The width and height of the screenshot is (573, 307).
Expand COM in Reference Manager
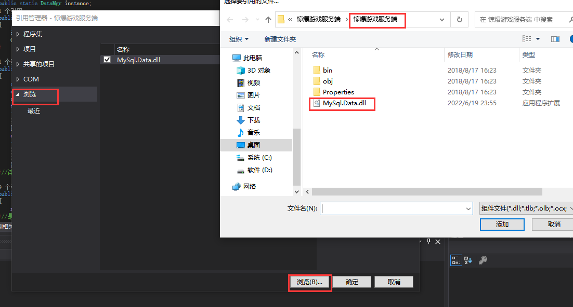18,79
